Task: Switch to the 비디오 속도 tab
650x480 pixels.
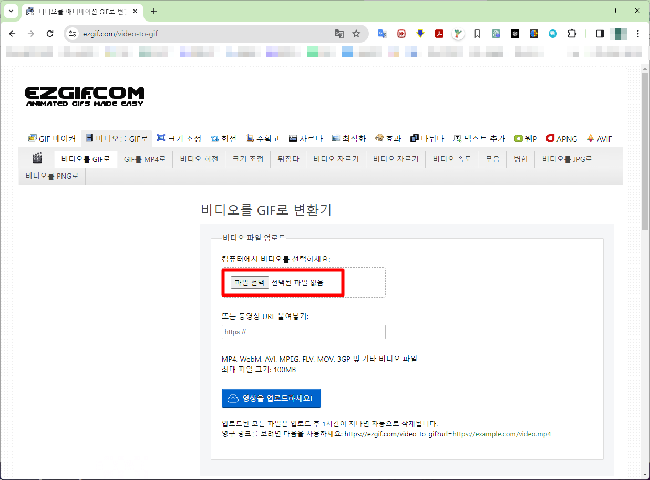Action: pyautogui.click(x=452, y=159)
